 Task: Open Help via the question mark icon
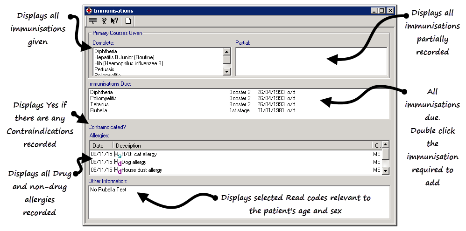coord(104,20)
